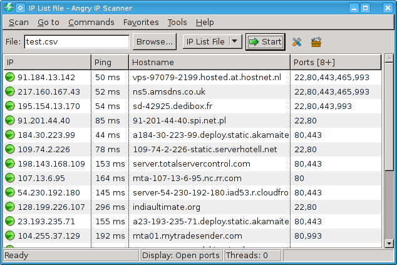This screenshot has height=265, width=397.
Task: Click hostname ns5.amsdns.co.uk
Action: click(x=169, y=91)
